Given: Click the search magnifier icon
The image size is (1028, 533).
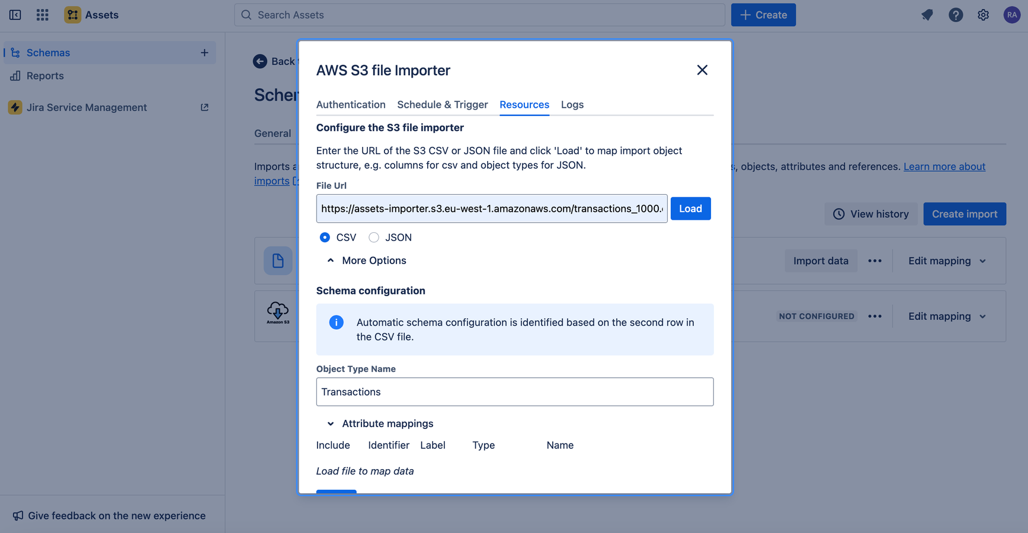Looking at the screenshot, I should click(246, 15).
